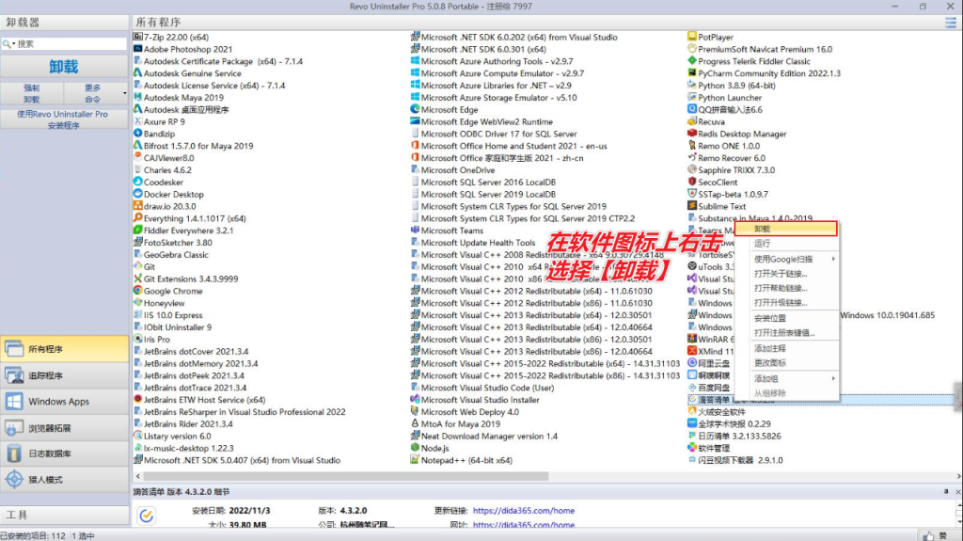This screenshot has height=541, width=963.
Task: Click the big 卸载 button
Action: (x=64, y=67)
